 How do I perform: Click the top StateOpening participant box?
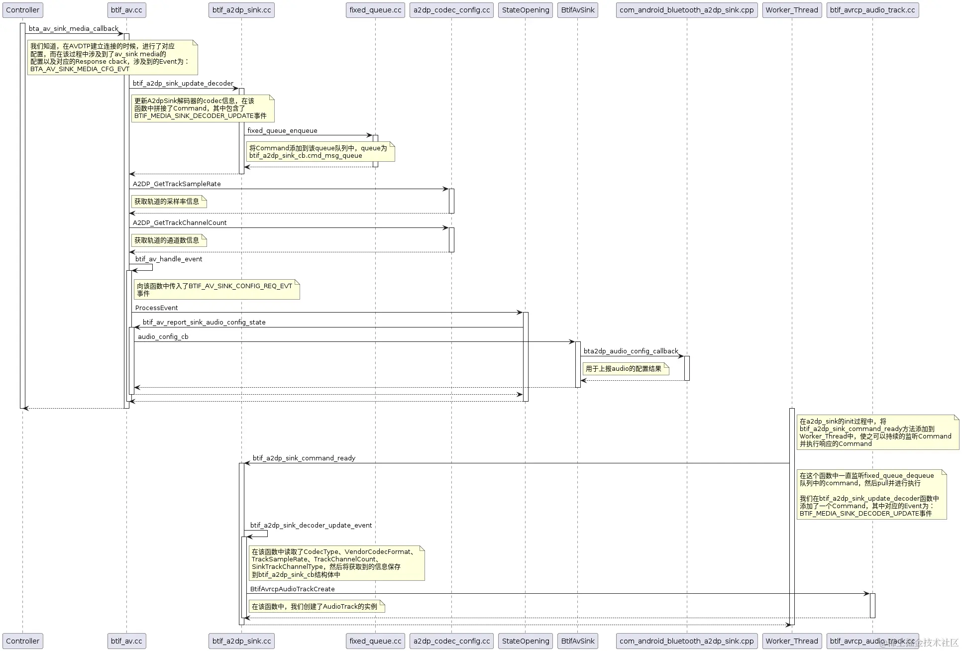point(525,10)
